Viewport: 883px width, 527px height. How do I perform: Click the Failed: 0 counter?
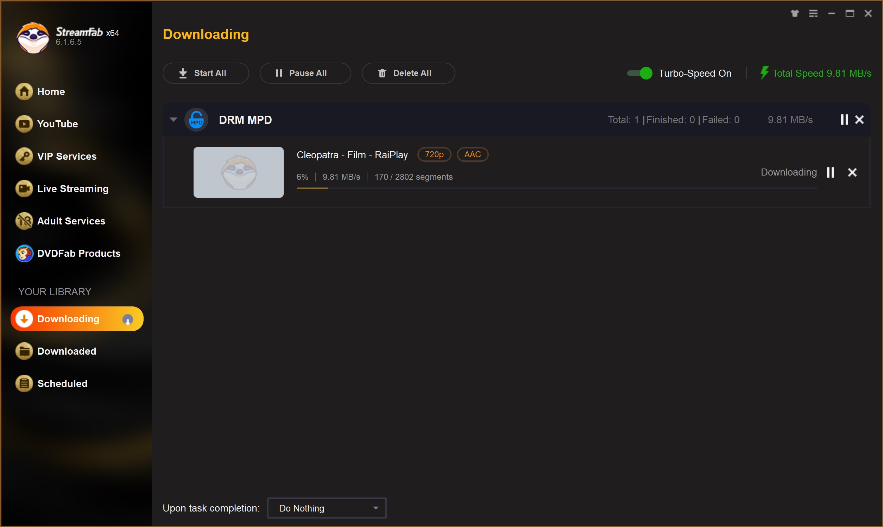point(721,120)
